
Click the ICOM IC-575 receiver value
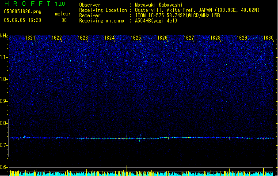(x=177, y=15)
